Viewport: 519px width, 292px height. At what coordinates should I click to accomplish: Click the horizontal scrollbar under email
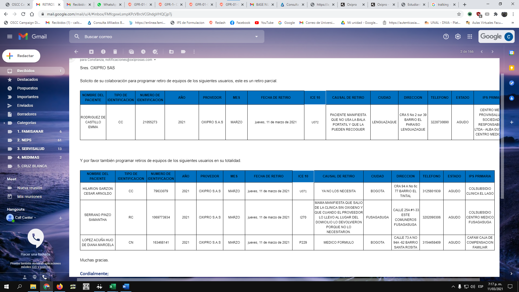tap(278, 280)
